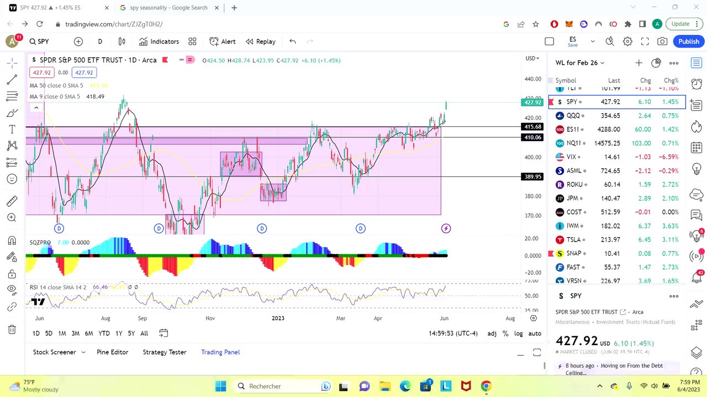Select the patterns drawing tool
Screen dimensions: 707x397
[12, 146]
